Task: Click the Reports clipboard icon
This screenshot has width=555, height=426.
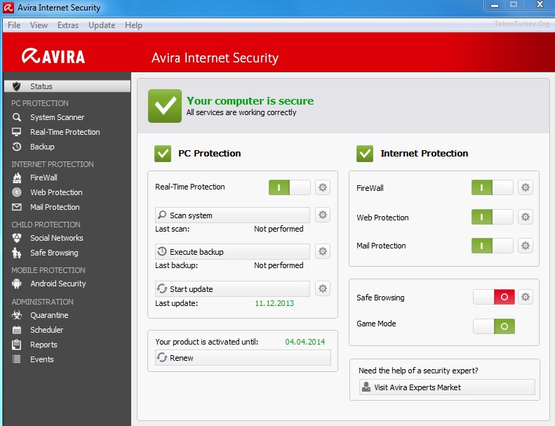Action: click(x=17, y=345)
